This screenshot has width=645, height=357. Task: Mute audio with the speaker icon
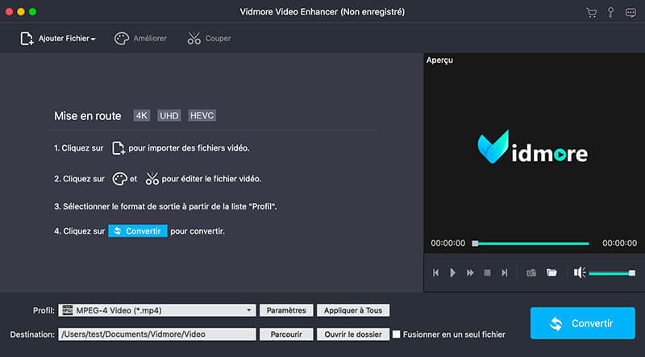pyautogui.click(x=580, y=272)
